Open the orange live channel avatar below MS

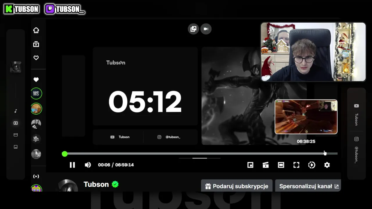click(36, 109)
